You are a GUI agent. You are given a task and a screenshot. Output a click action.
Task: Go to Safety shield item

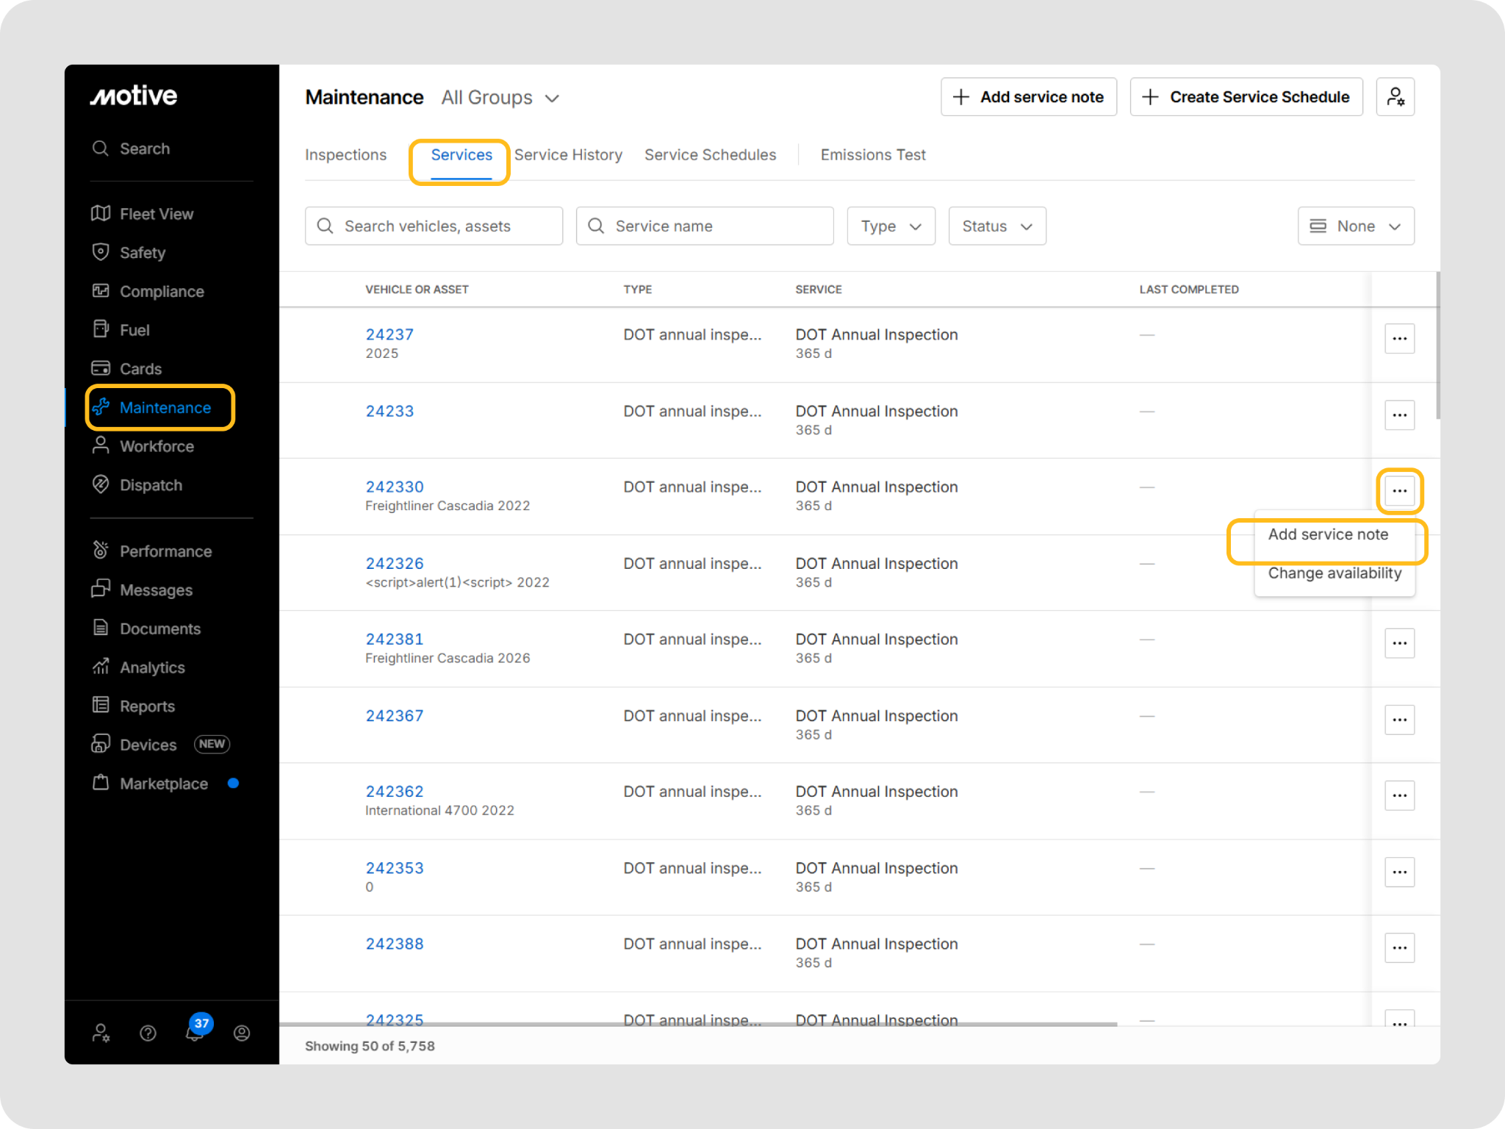(x=142, y=253)
